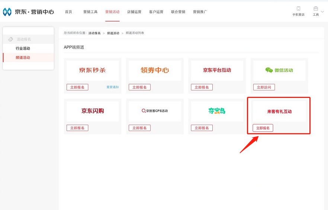Click 立即报名 under 领券中心
The image size is (328, 210).
139,87
